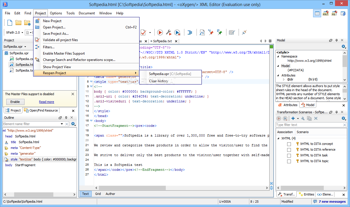Open the Read more link
Screen dimensions: 350x207
[x=46, y=102]
